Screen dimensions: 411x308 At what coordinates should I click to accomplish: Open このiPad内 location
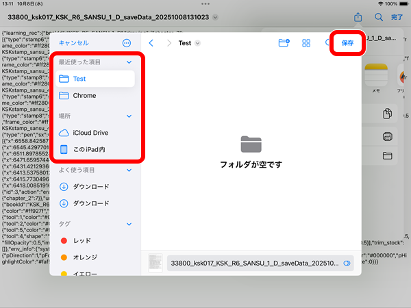click(x=95, y=149)
